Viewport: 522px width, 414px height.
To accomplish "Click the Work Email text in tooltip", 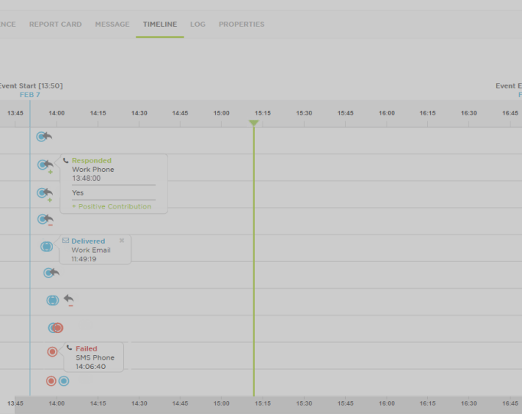I will tap(91, 251).
